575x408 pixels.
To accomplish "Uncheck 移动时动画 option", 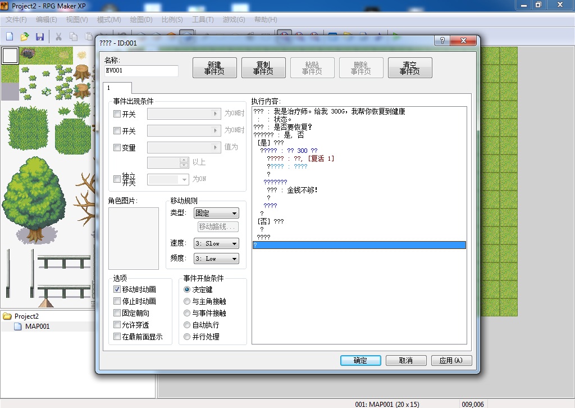I will [117, 289].
